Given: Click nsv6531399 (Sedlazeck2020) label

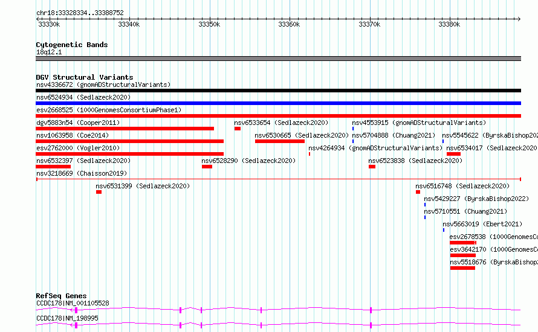Looking at the screenshot, I should click(x=143, y=186).
